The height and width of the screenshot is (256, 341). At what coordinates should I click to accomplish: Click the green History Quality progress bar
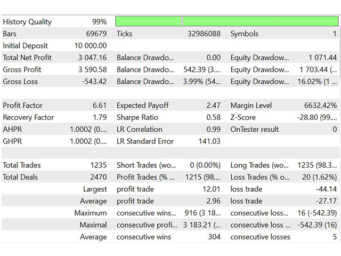(227, 21)
